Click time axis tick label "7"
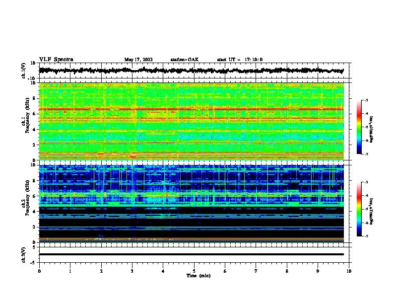Image resolution: width=393 pixels, height=304 pixels. [256, 271]
